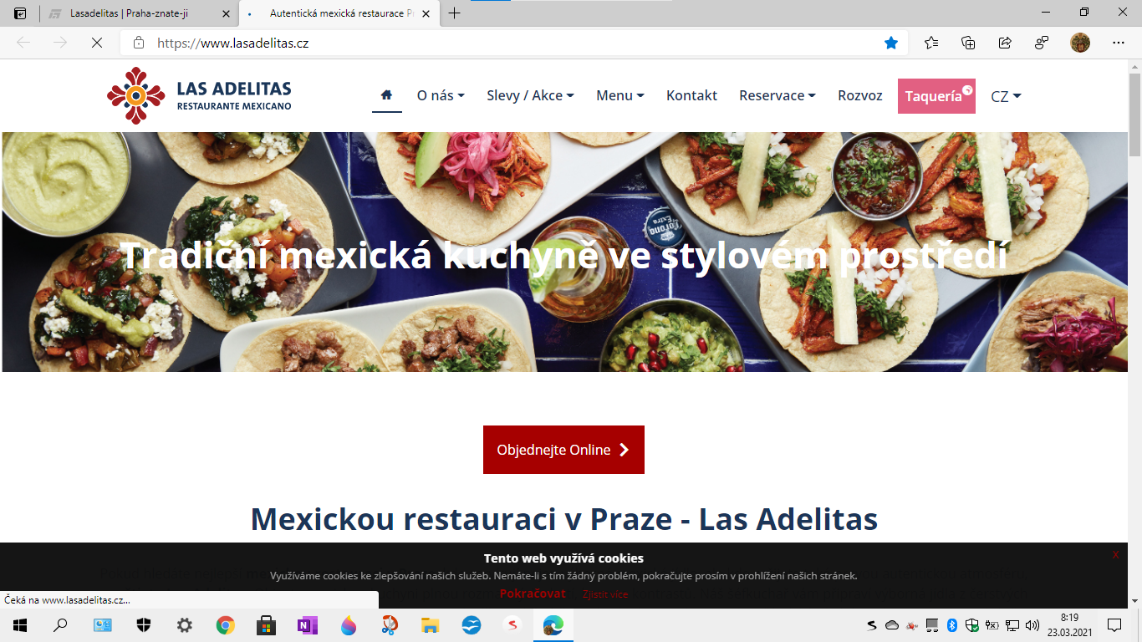Image resolution: width=1142 pixels, height=642 pixels.
Task: Click the blue favorites star in address bar
Action: point(891,43)
